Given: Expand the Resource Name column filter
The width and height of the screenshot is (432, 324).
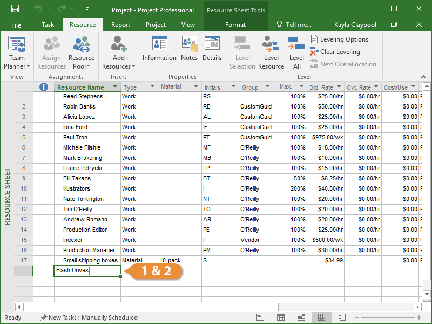Looking at the screenshot, I should 115,87.
